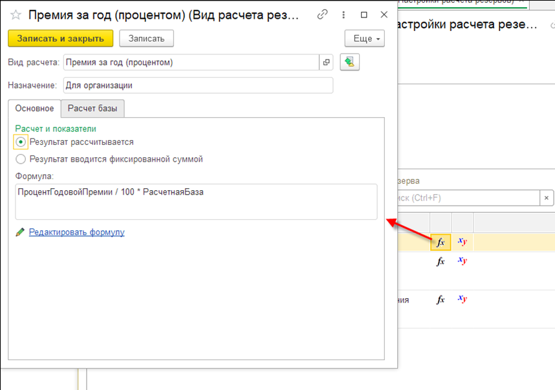Click the xy icon in the first row
Image resolution: width=555 pixels, height=390 pixels.
point(462,242)
